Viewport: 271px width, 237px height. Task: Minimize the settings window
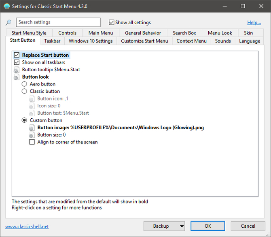(224, 6)
